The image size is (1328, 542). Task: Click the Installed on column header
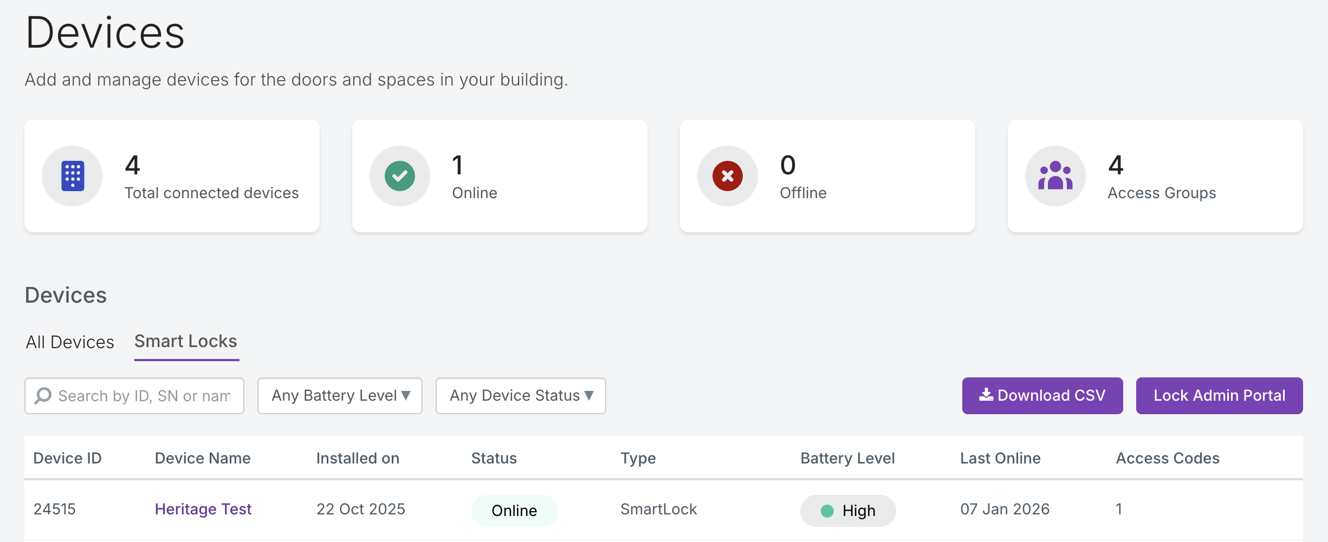tap(358, 458)
